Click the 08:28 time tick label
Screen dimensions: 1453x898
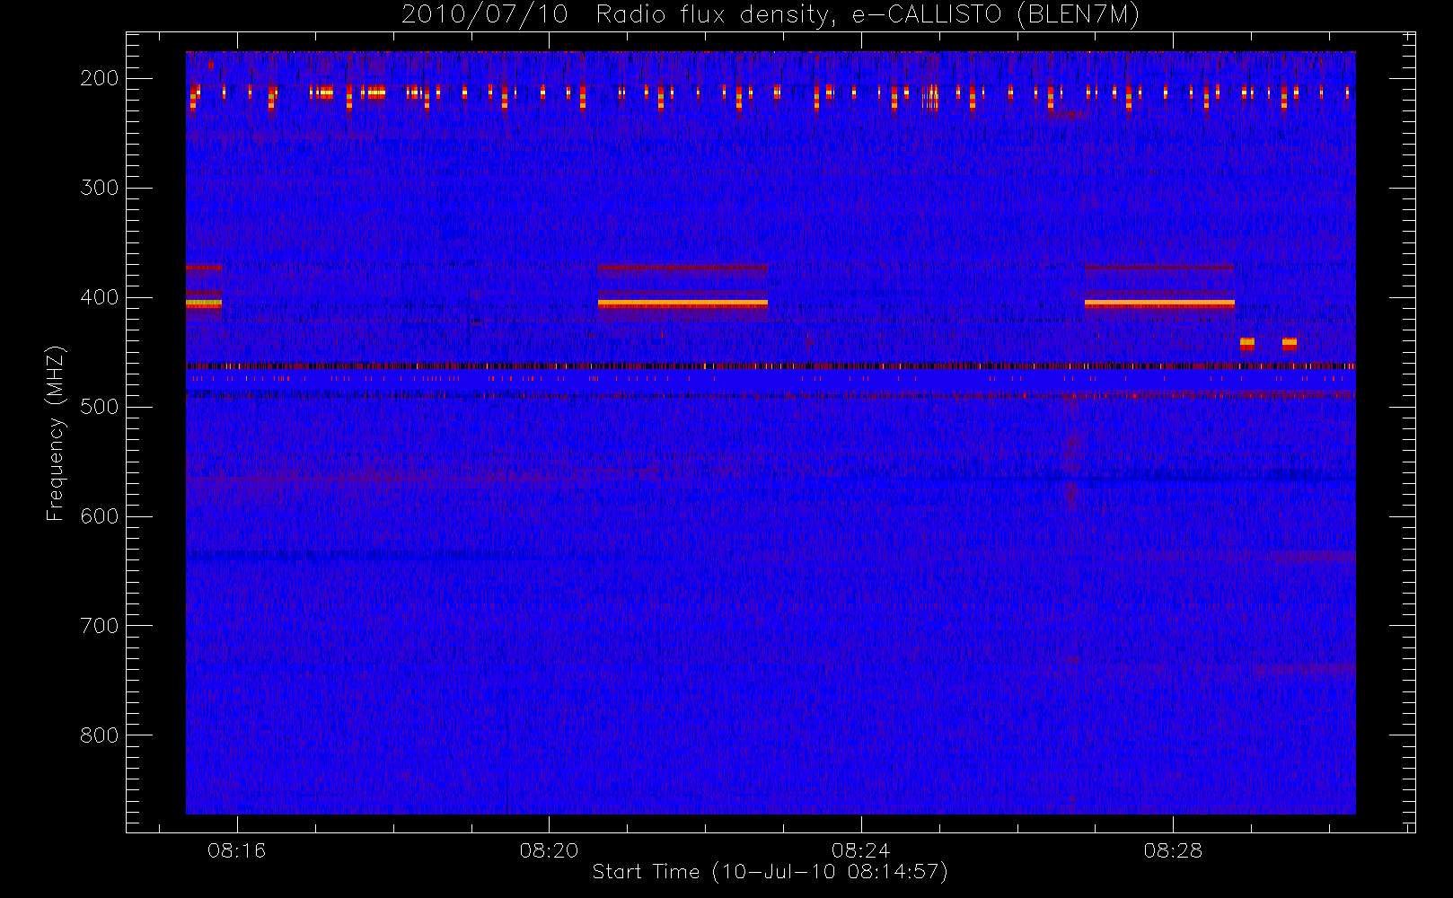1173,850
